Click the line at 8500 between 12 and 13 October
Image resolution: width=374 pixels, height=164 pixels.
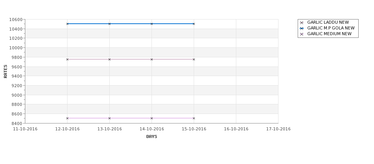coord(88,118)
